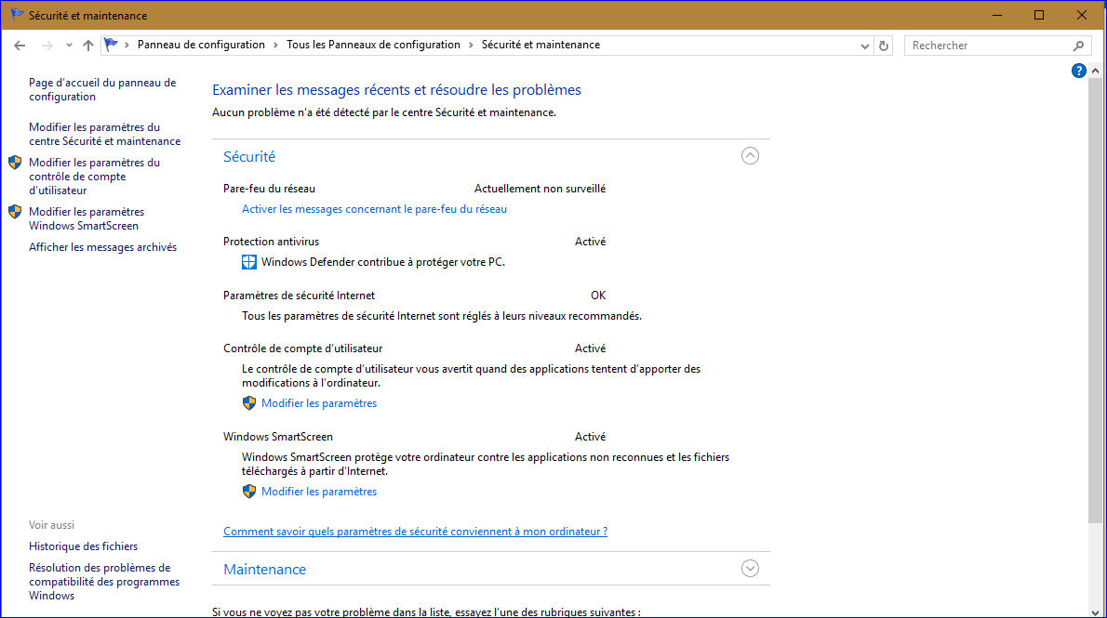1107x618 pixels.
Task: Click the Panneau de configuration breadcrumb
Action: coord(201,45)
